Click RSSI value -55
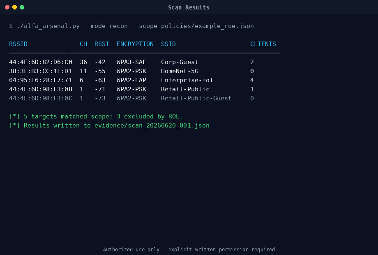Screen dimensions: 378x255 tap(100, 71)
